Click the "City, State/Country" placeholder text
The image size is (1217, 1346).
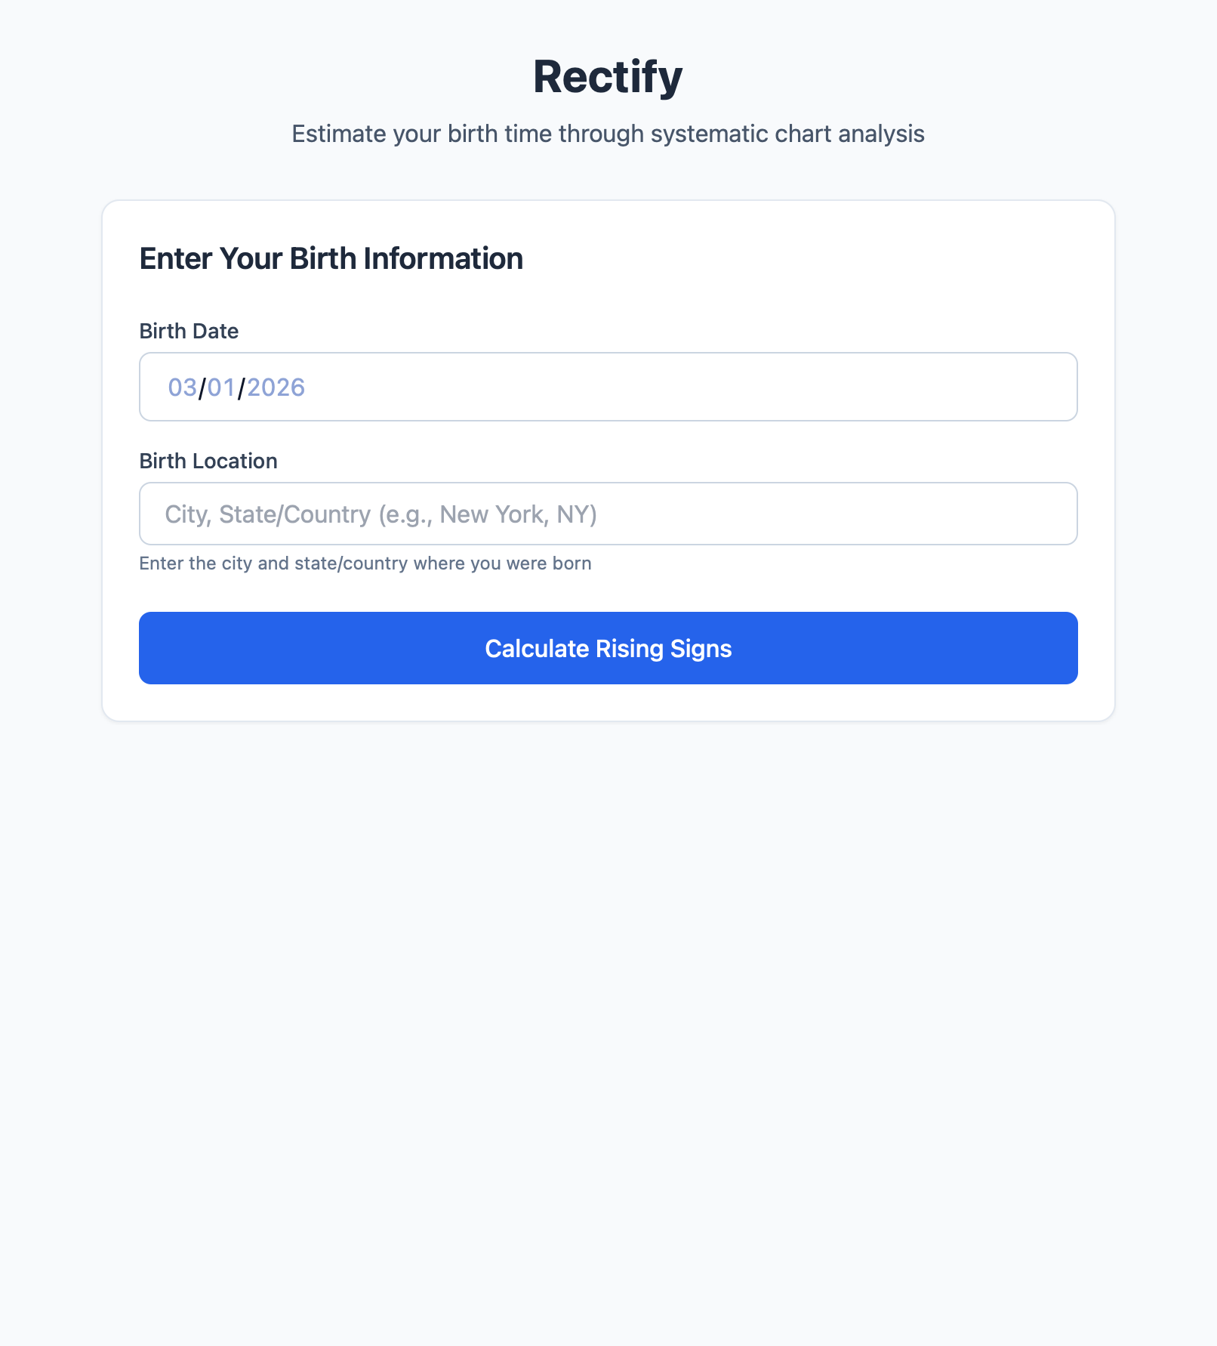268,514
